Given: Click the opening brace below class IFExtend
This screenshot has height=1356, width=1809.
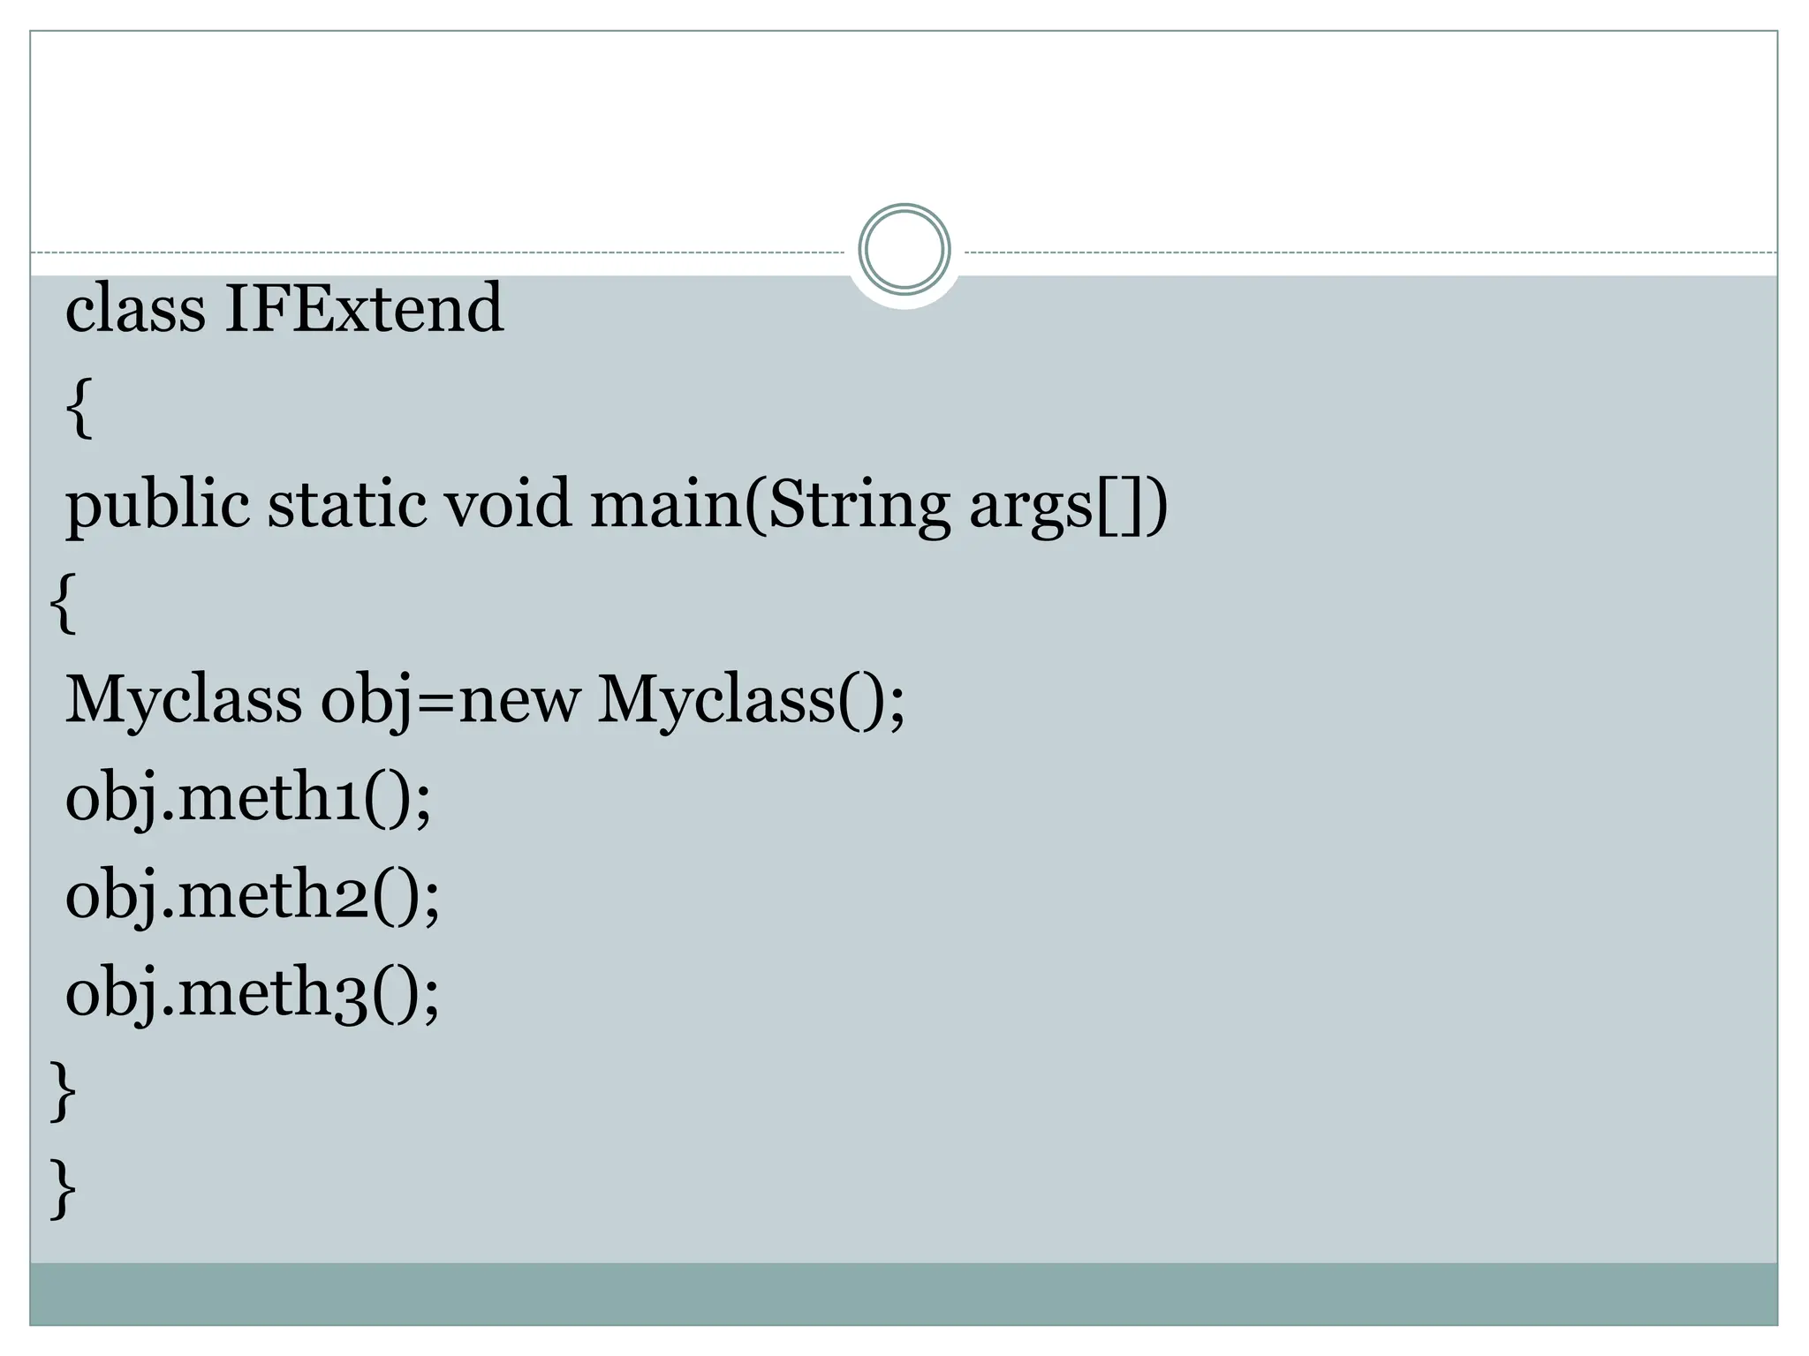Looking at the screenshot, I should click(x=79, y=407).
